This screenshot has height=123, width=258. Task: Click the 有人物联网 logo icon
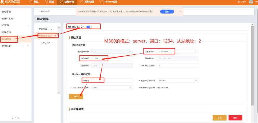pos(2,2)
